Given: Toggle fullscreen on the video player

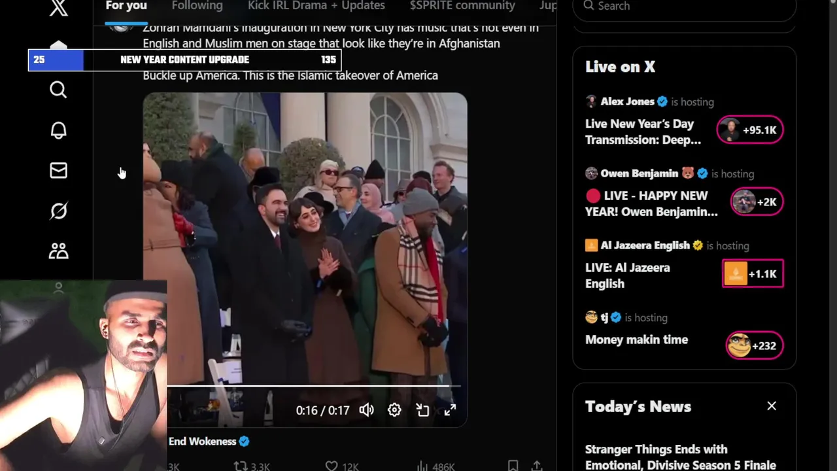Looking at the screenshot, I should tap(451, 410).
